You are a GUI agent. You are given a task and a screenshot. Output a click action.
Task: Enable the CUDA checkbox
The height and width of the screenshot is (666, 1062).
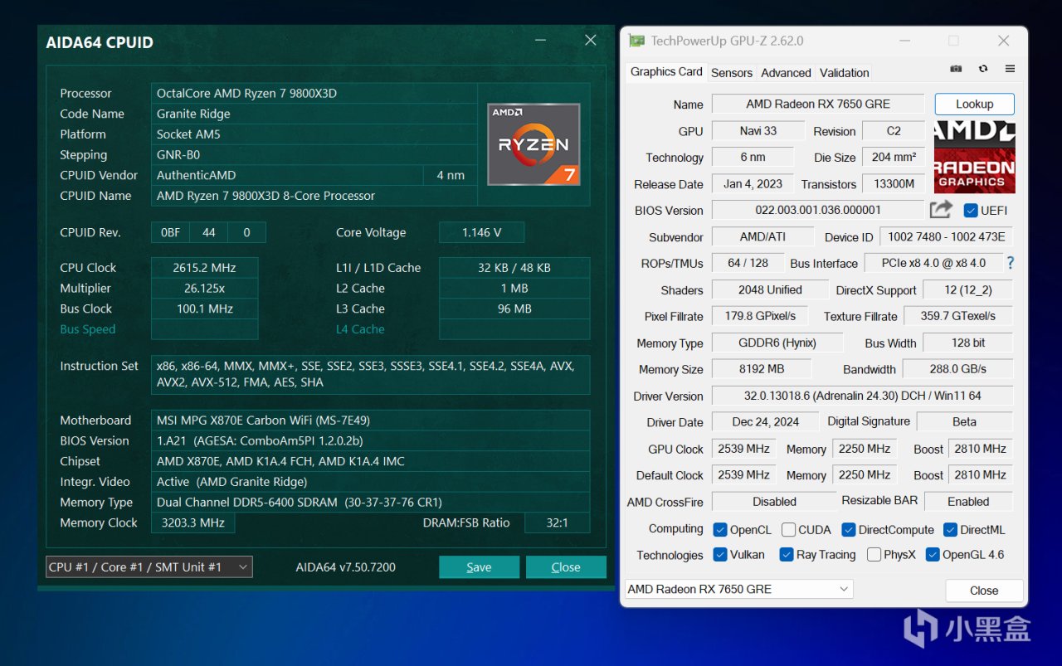(x=788, y=529)
